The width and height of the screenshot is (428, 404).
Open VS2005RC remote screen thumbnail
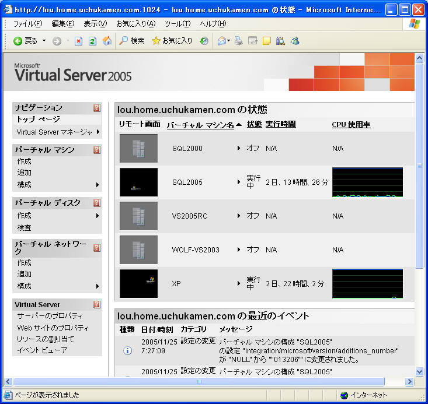pos(138,216)
